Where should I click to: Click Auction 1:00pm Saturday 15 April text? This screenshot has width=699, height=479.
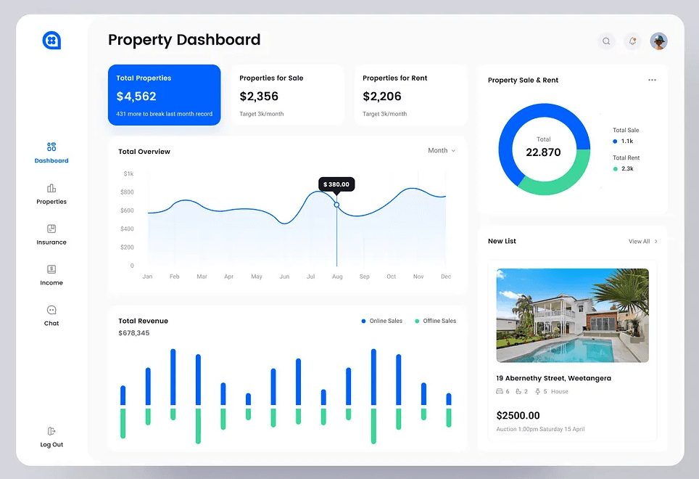[x=540, y=429]
